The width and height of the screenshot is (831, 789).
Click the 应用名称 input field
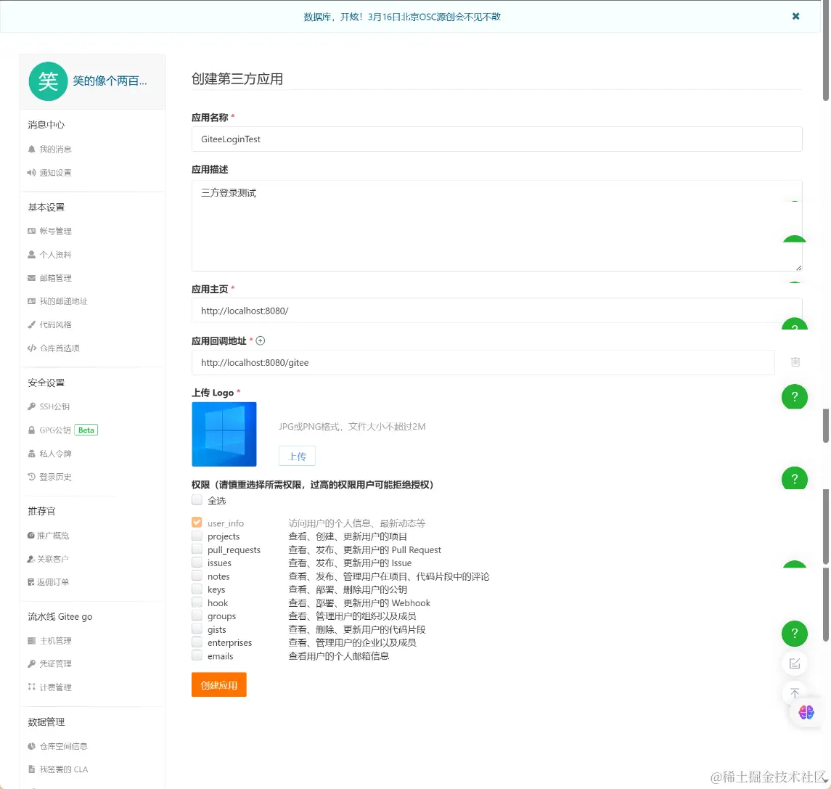[x=496, y=139]
